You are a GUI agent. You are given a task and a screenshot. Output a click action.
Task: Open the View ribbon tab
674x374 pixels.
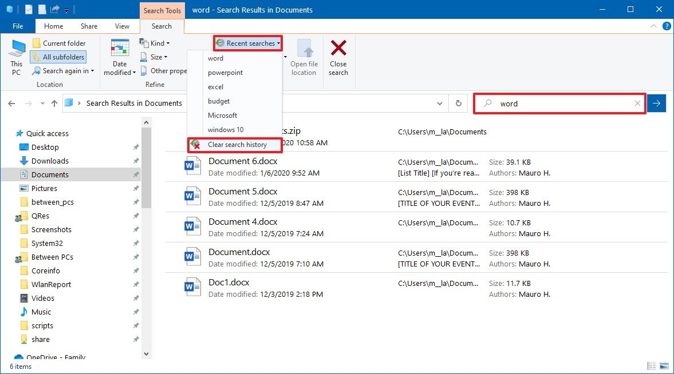122,26
